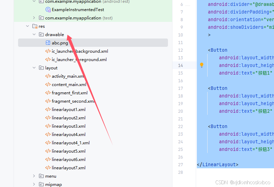Select fragment_second.xml in the tree
The width and height of the screenshot is (274, 187).
pyautogui.click(x=73, y=101)
